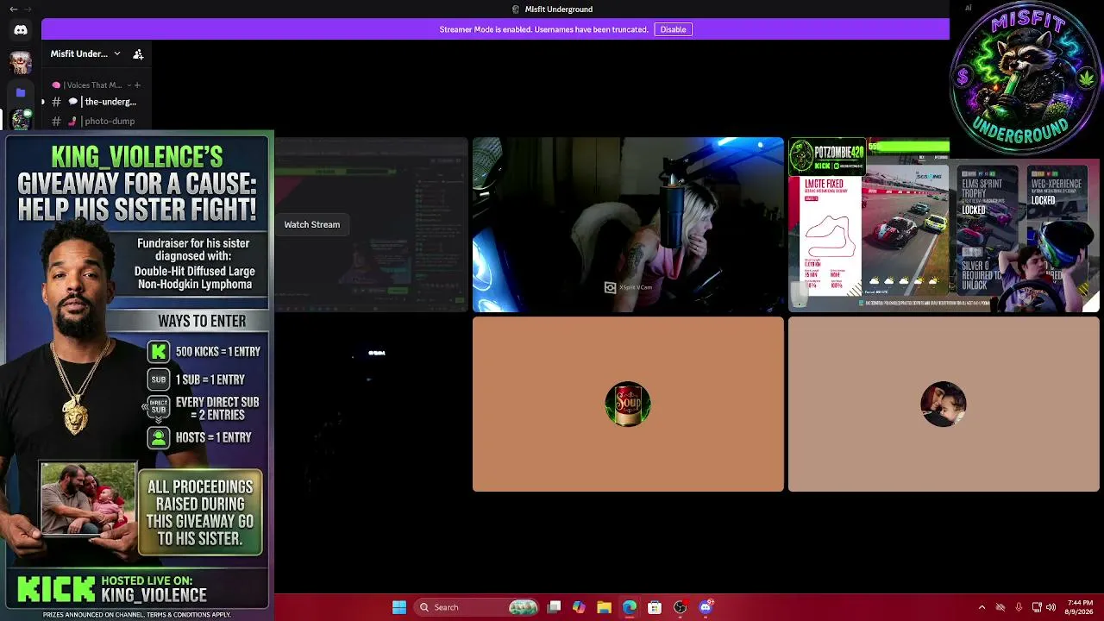Open Task View on the taskbar
The height and width of the screenshot is (621, 1104).
(x=555, y=607)
